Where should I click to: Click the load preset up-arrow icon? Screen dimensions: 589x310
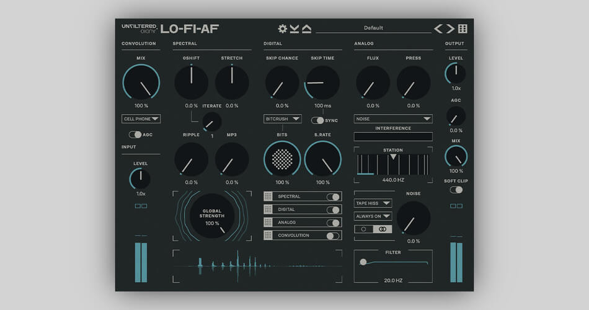pos(307,29)
